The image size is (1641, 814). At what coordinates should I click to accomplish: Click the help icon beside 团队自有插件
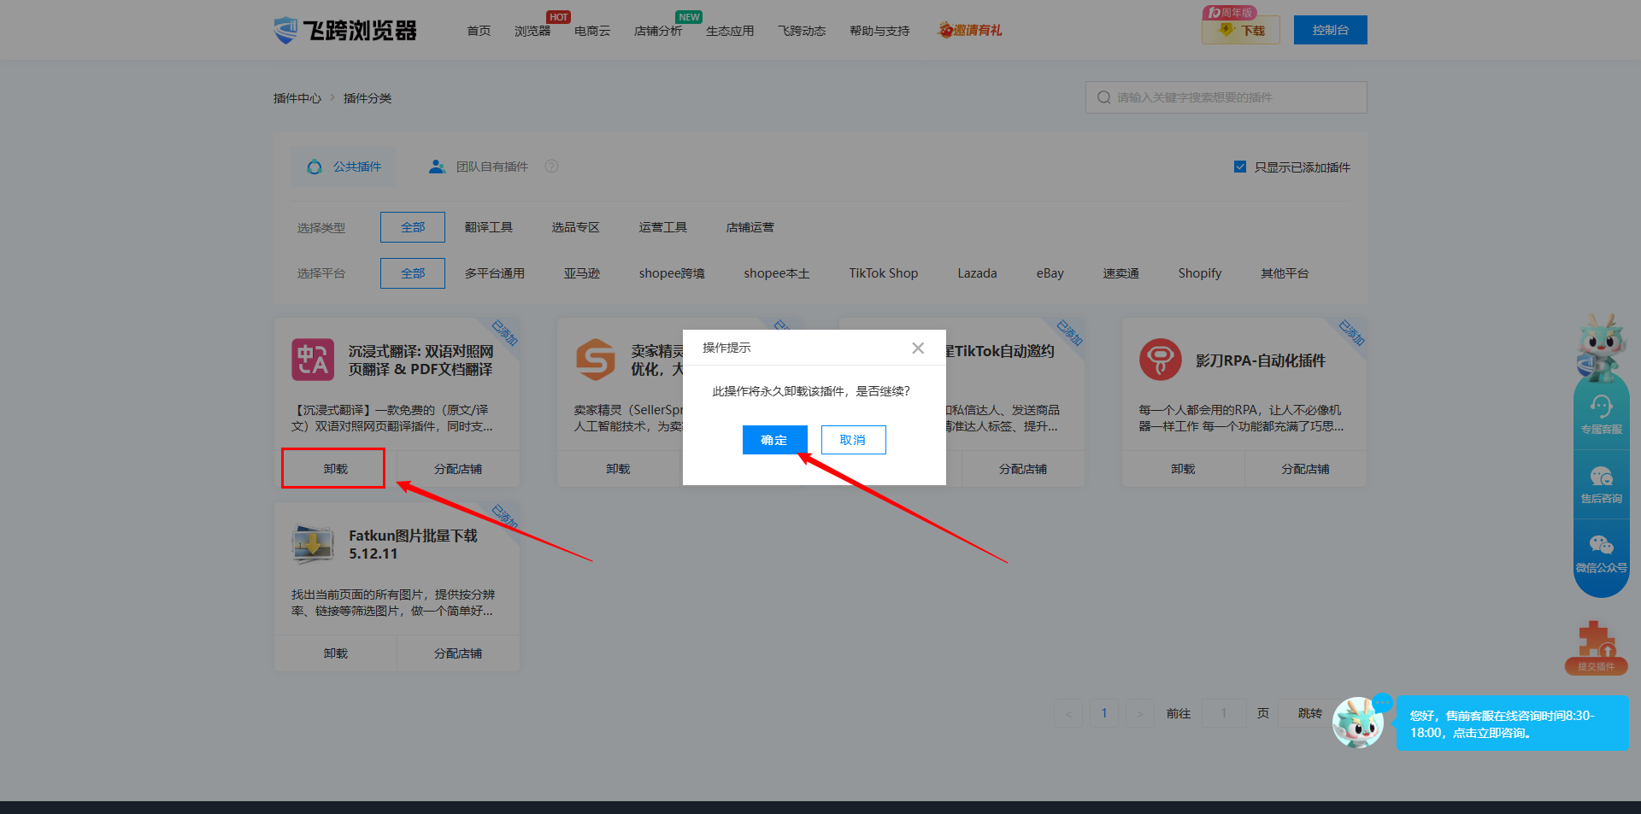[552, 167]
